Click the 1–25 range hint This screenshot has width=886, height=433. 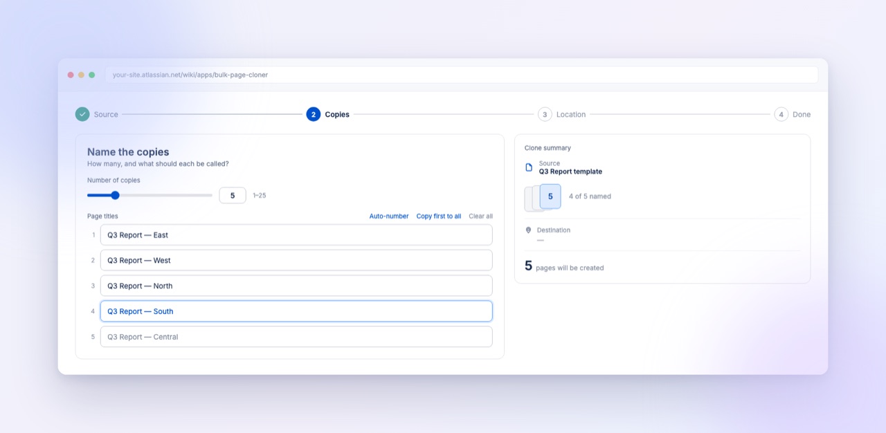pos(259,196)
